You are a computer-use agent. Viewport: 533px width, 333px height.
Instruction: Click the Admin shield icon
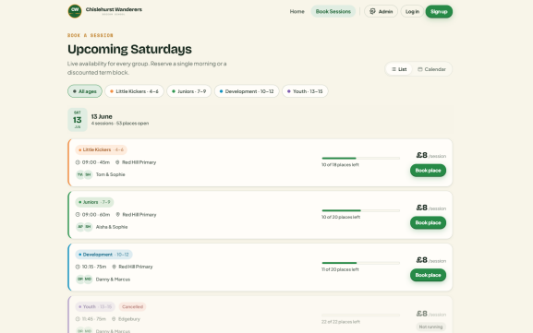pos(372,12)
